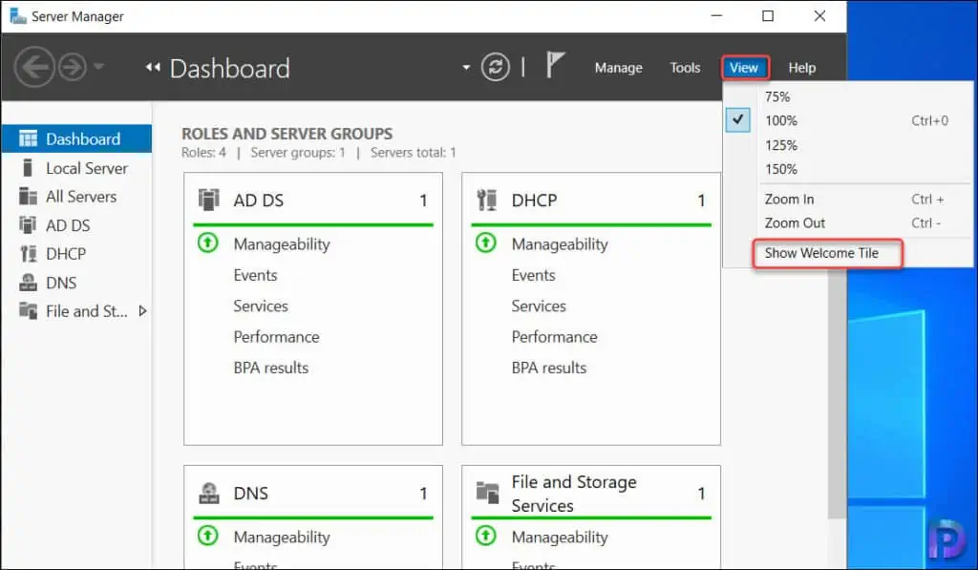Click the breadcrumb arrows before Dashboard
978x570 pixels.
click(x=153, y=68)
